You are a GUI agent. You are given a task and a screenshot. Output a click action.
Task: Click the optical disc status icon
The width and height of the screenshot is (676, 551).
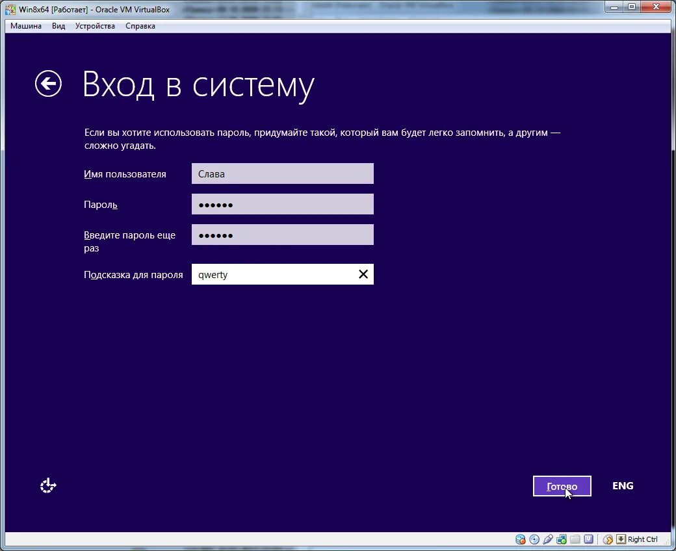pos(534,539)
